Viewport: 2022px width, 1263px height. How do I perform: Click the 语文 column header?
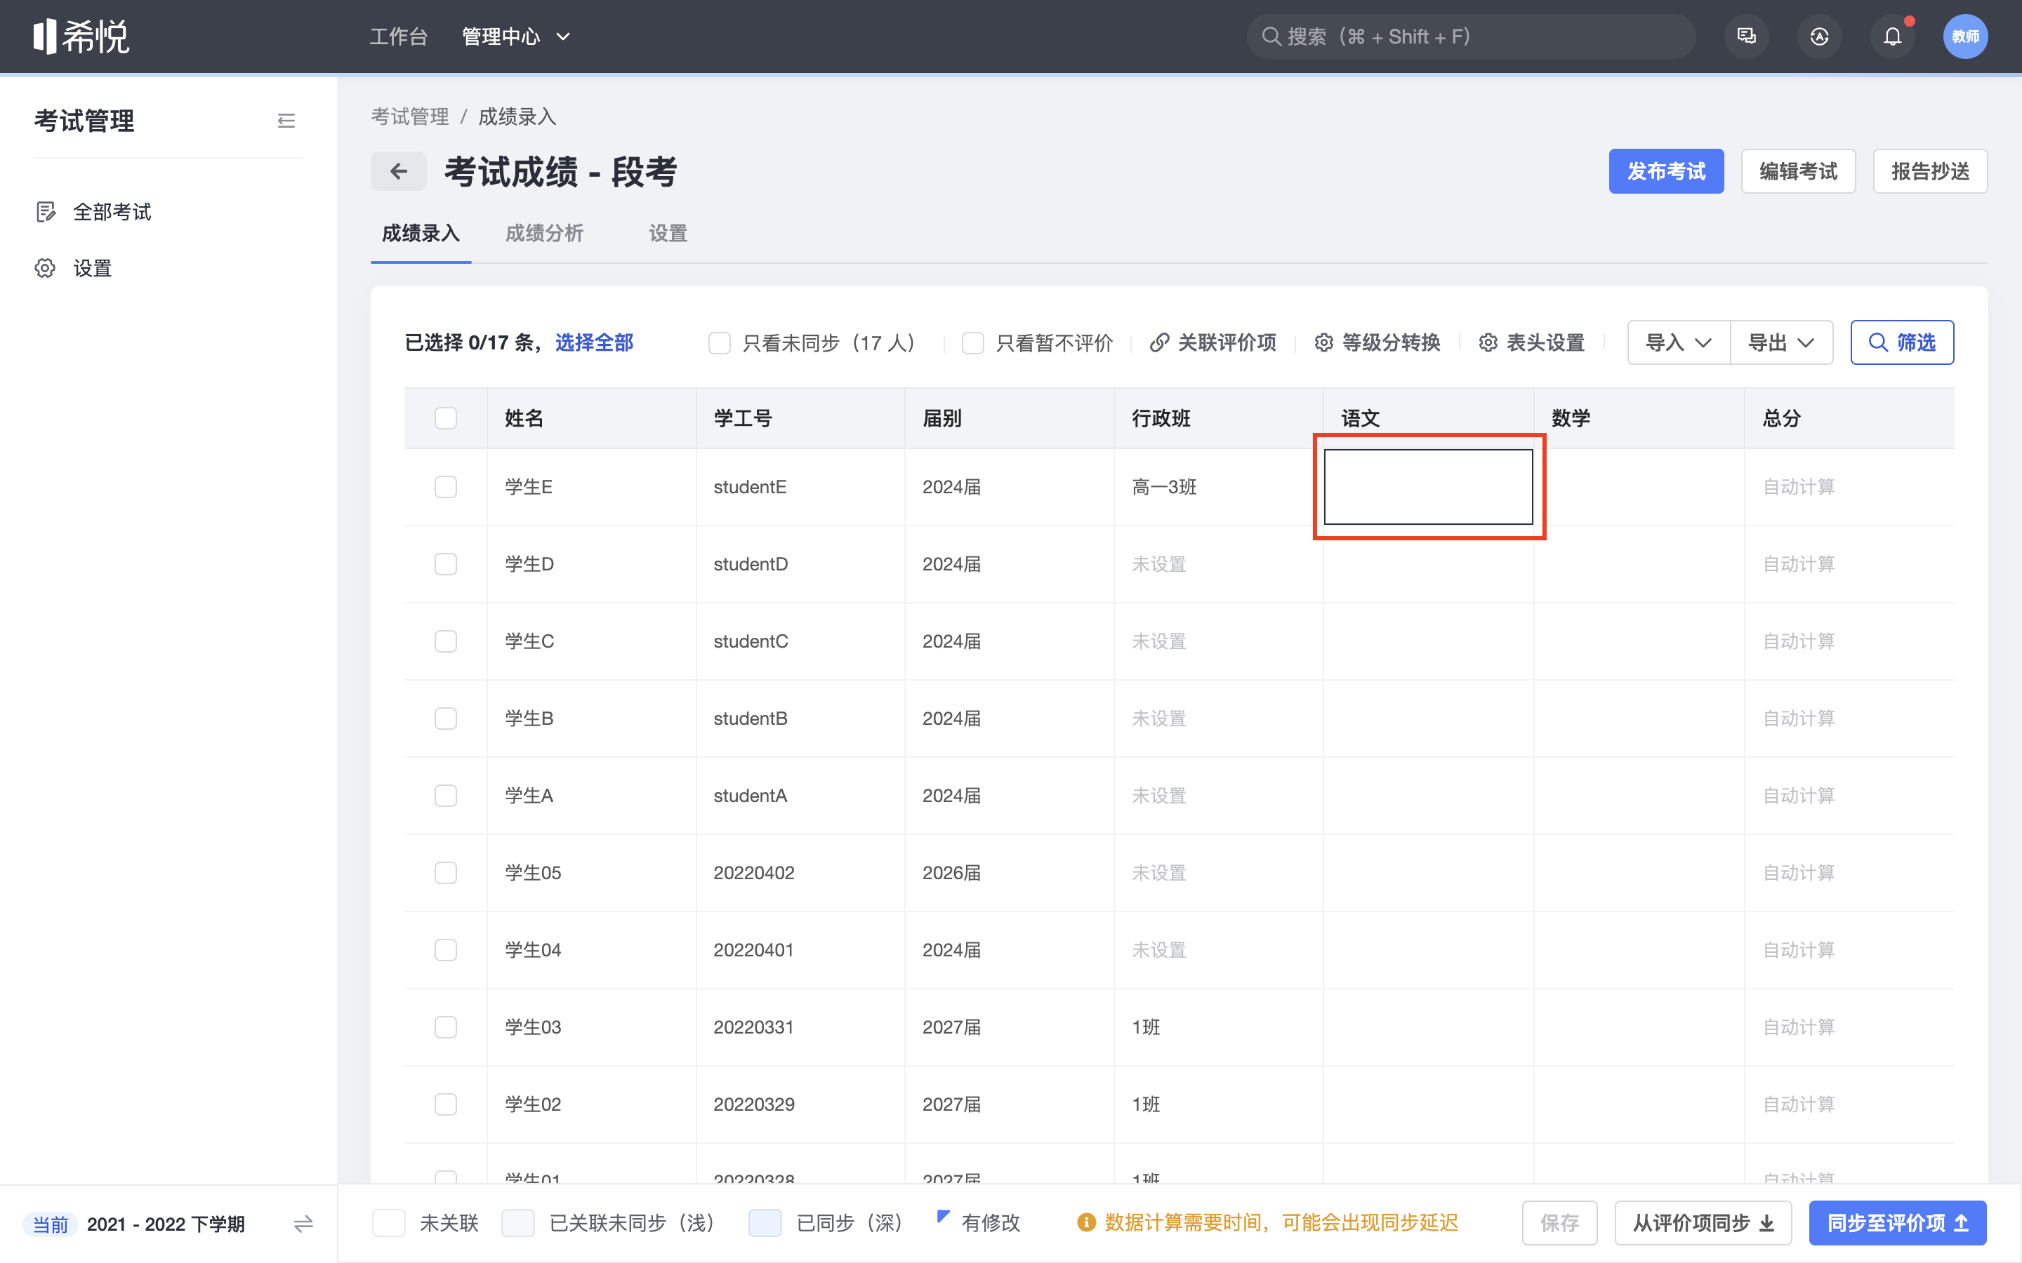[1429, 418]
